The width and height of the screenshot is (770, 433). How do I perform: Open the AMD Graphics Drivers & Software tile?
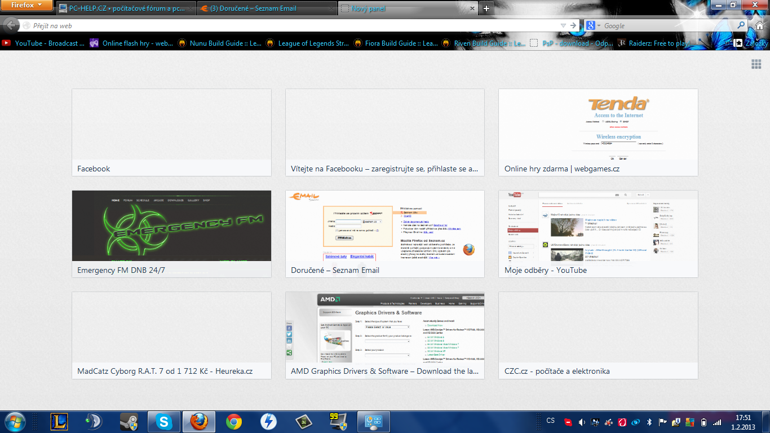click(x=385, y=335)
